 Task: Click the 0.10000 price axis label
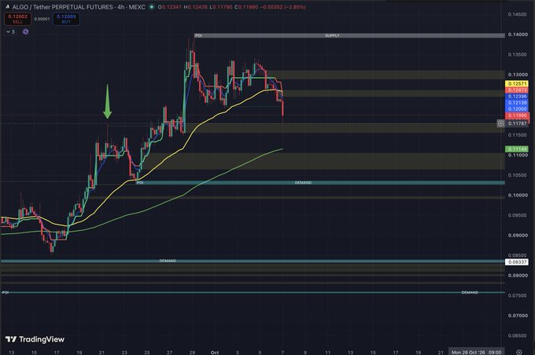pyautogui.click(x=517, y=196)
